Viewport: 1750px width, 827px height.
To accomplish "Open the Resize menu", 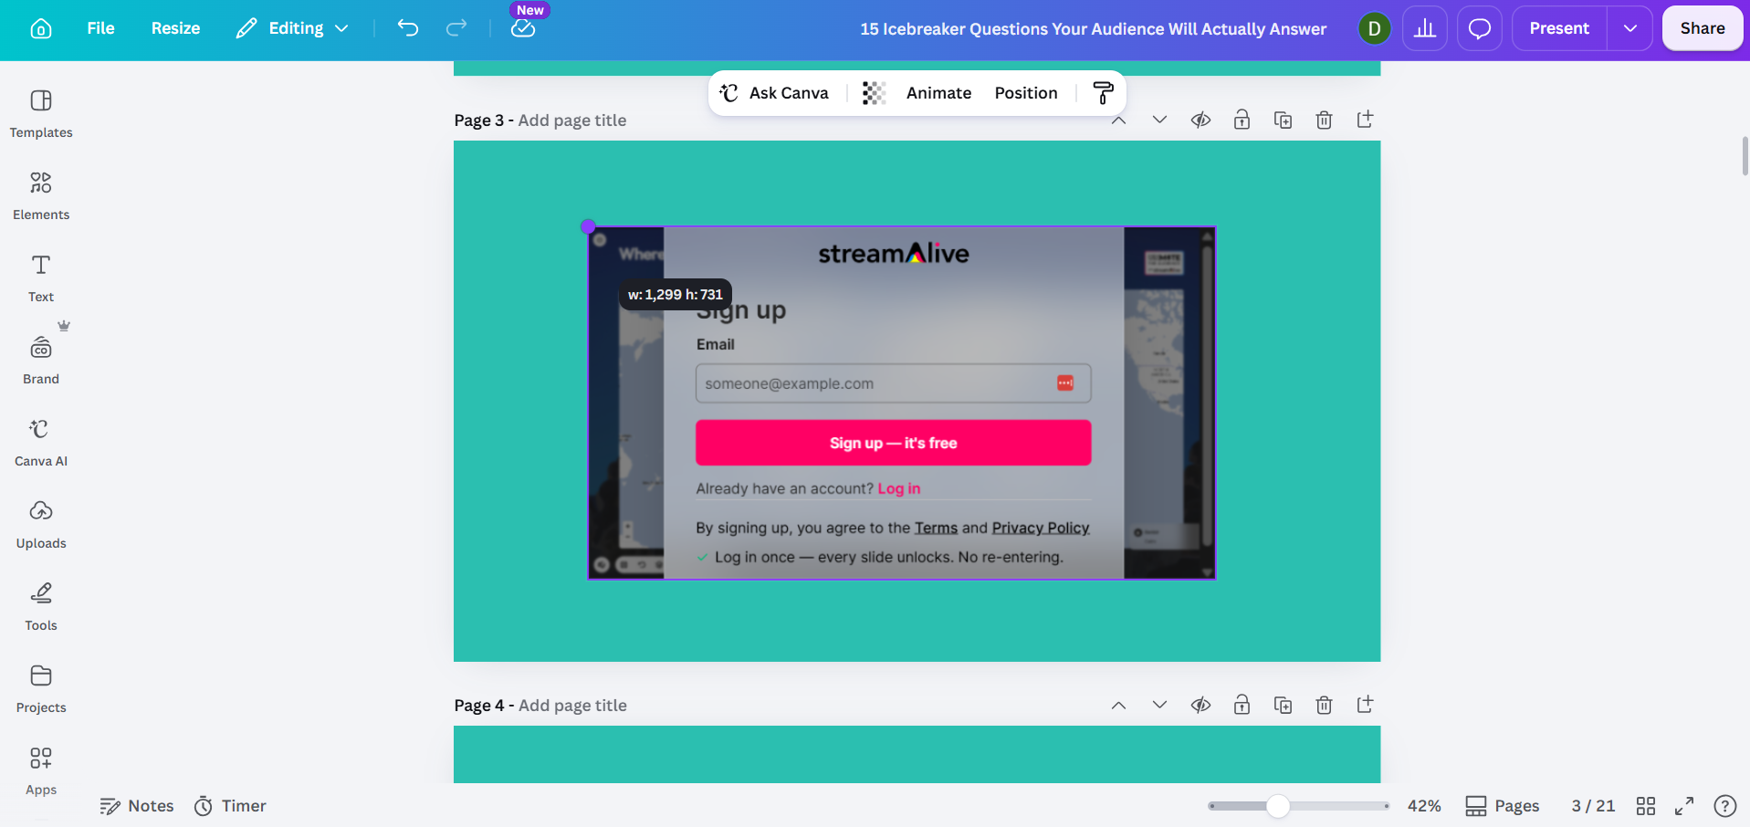I will [175, 28].
